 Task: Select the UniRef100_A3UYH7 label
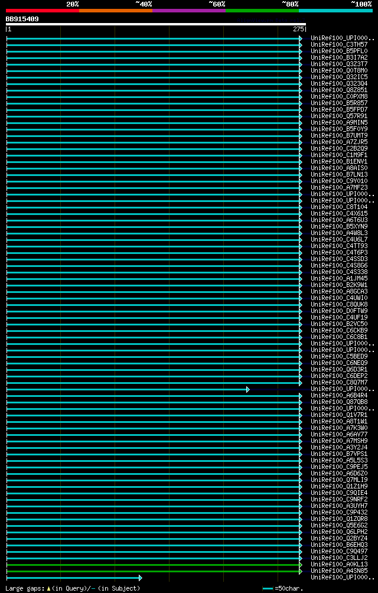[339, 506]
